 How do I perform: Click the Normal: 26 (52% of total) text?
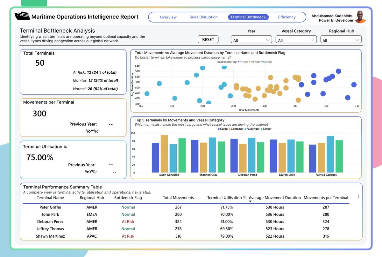[95, 89]
